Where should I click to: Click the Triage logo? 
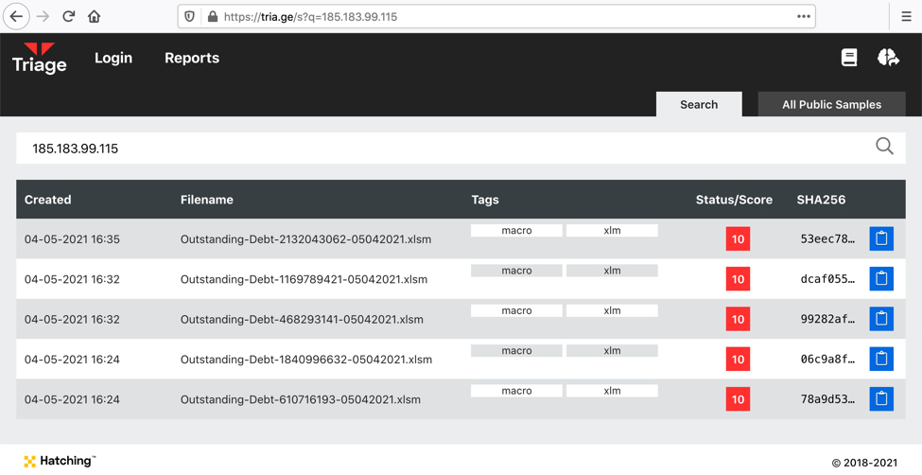tap(39, 58)
